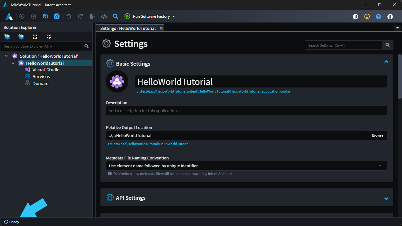This screenshot has width=402, height=226.
Task: Run the Software Factory play button
Action: click(x=127, y=16)
